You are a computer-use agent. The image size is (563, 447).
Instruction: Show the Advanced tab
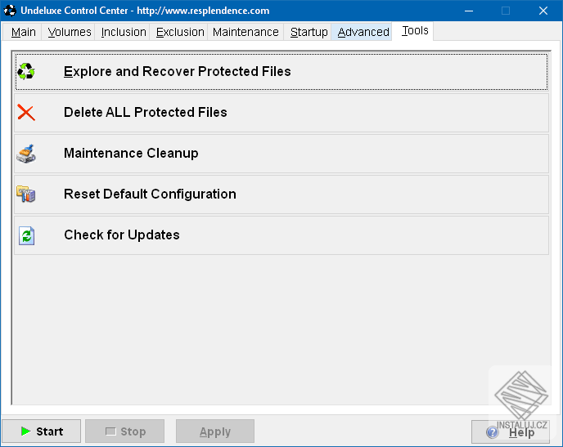pyautogui.click(x=363, y=32)
